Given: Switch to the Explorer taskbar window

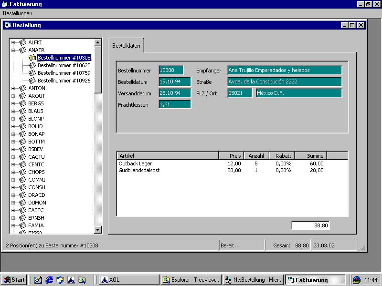Looking at the screenshot, I should [x=190, y=280].
